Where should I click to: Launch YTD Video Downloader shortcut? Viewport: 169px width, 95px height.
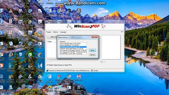(69, 90)
